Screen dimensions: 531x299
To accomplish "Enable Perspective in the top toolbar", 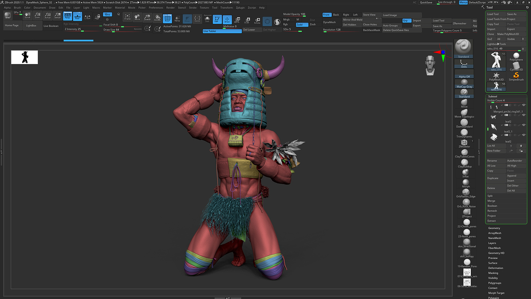I will tap(67, 16).
